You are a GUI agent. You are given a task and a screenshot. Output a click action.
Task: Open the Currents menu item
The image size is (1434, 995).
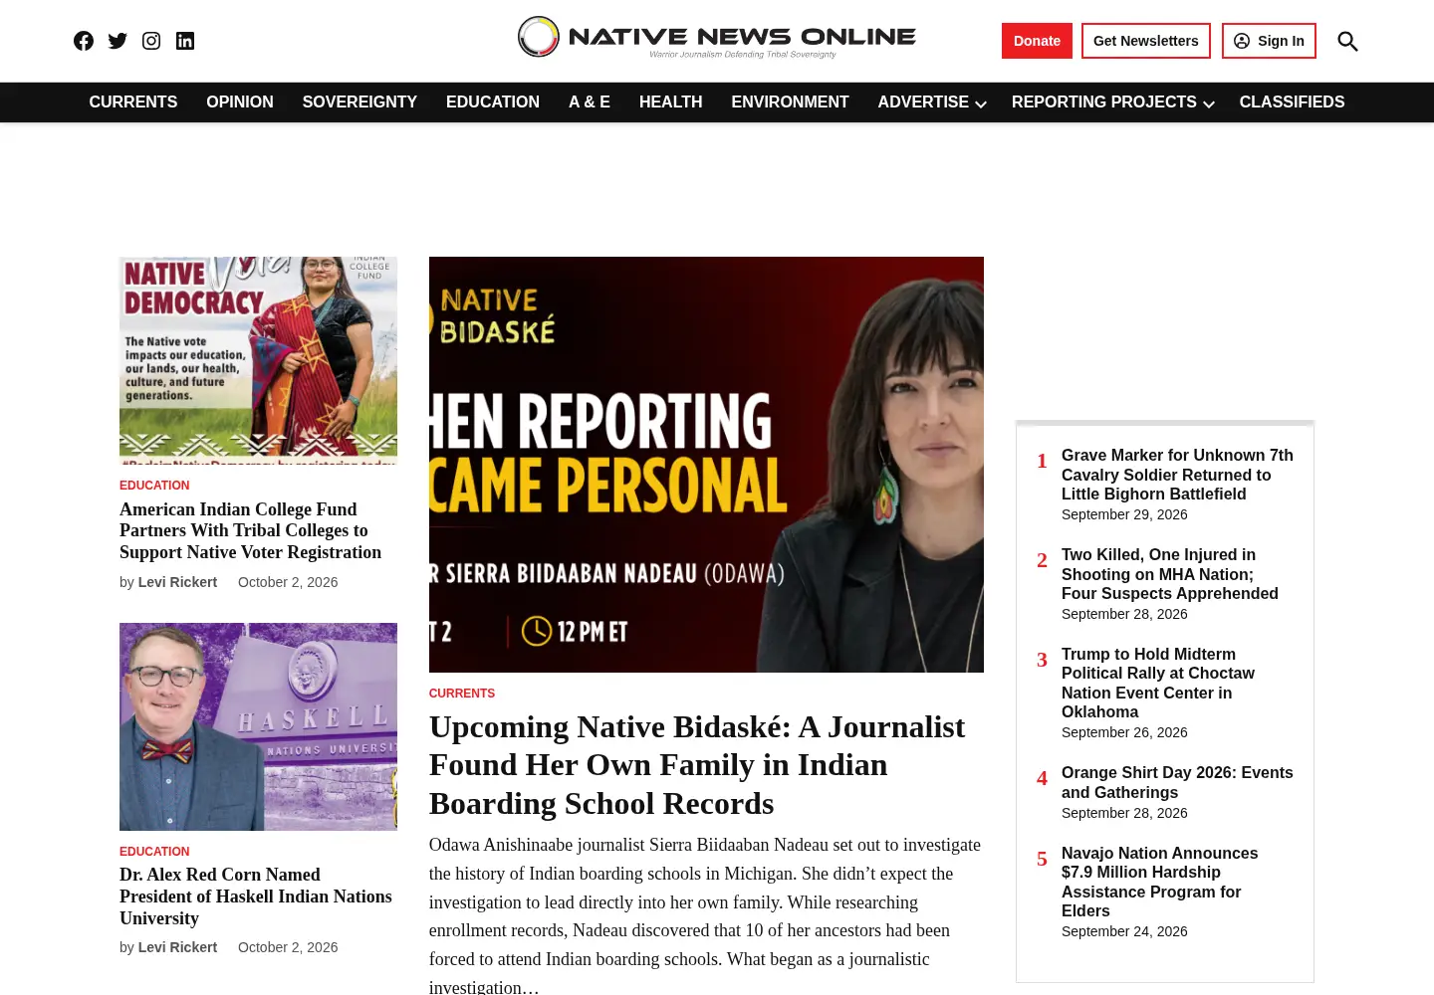pos(133,102)
